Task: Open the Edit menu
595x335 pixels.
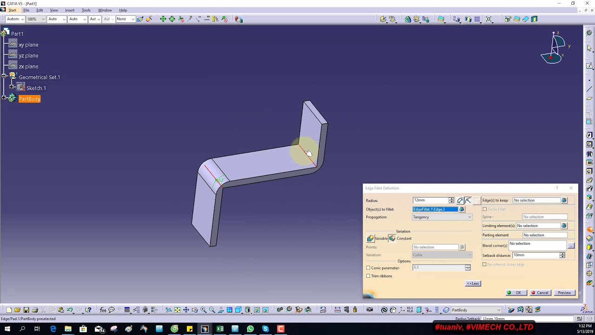Action: click(x=40, y=10)
